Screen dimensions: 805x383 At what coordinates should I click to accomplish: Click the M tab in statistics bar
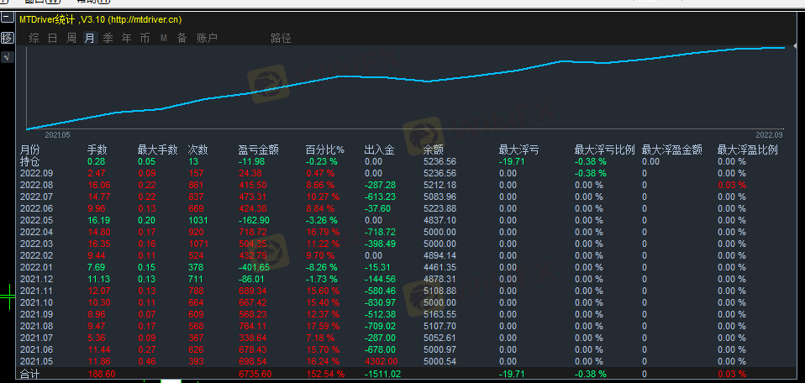click(163, 38)
